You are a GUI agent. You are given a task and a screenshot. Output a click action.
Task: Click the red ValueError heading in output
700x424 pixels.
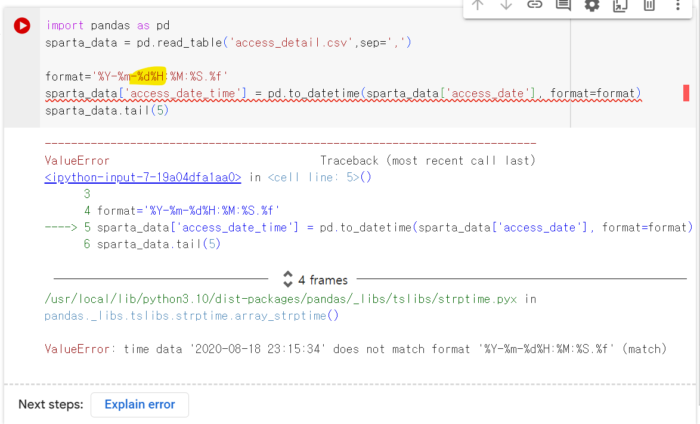(77, 160)
